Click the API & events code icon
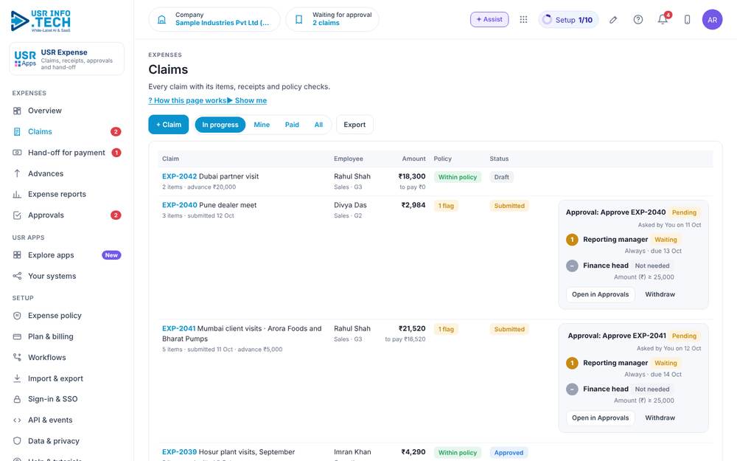Screen dimensions: 737x461 pos(17,420)
